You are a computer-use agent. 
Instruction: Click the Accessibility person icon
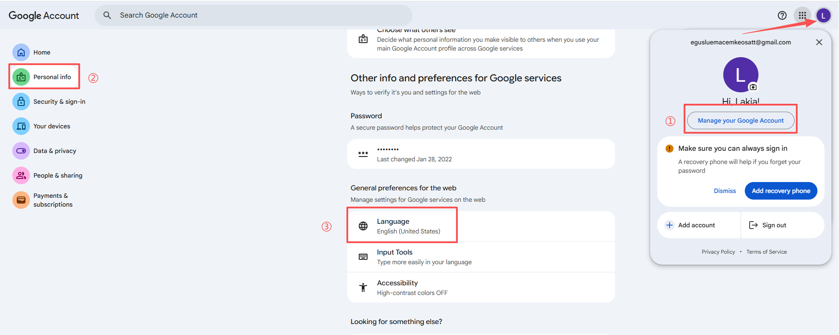coord(363,288)
